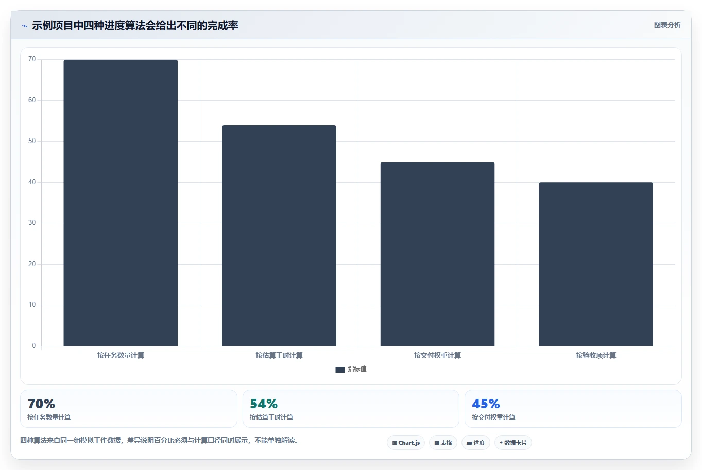The width and height of the screenshot is (702, 470).
Task: Click the Chart.js chip icon
Action: click(395, 443)
